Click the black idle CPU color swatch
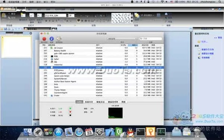 pyautogui.click(x=70, y=115)
